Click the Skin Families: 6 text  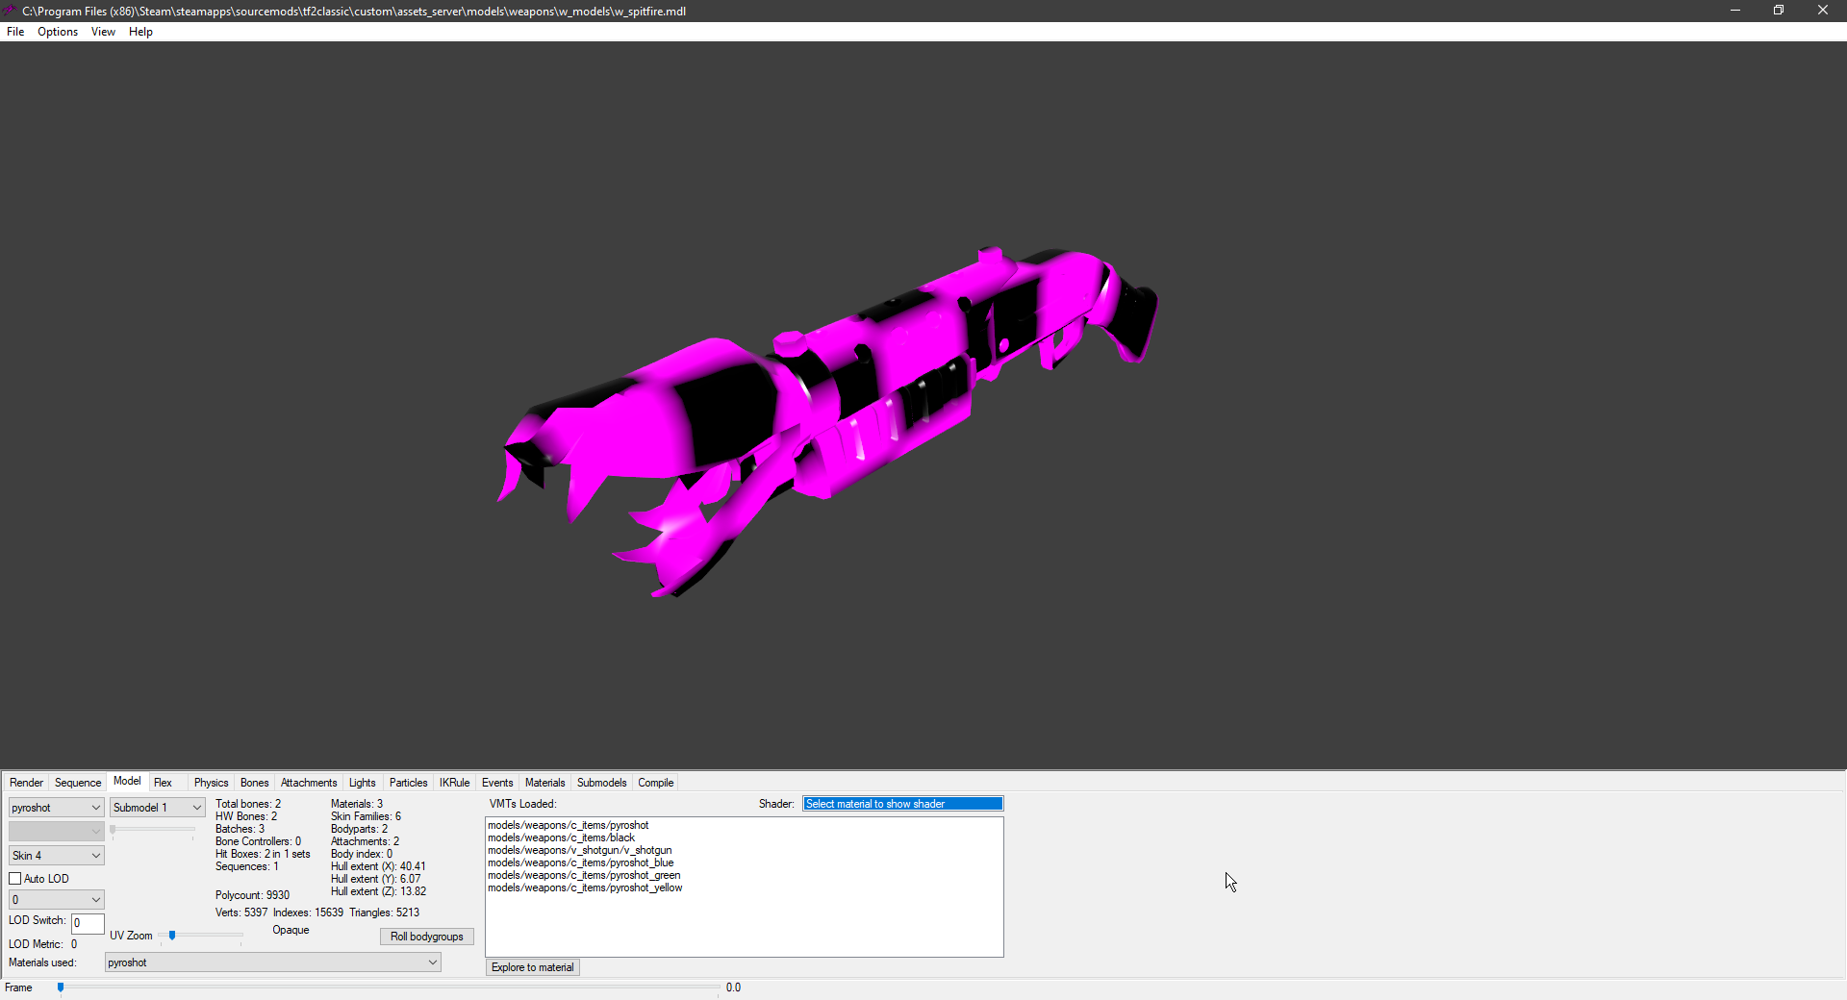[366, 816]
